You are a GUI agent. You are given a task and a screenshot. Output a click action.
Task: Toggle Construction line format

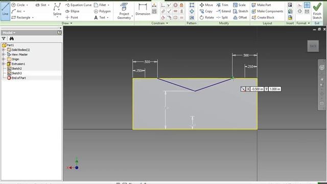[300, 5]
